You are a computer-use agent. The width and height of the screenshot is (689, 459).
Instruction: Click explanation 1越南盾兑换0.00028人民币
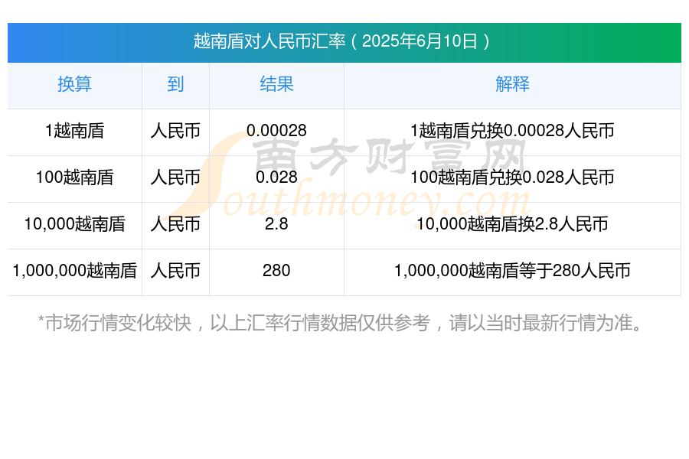pos(512,131)
